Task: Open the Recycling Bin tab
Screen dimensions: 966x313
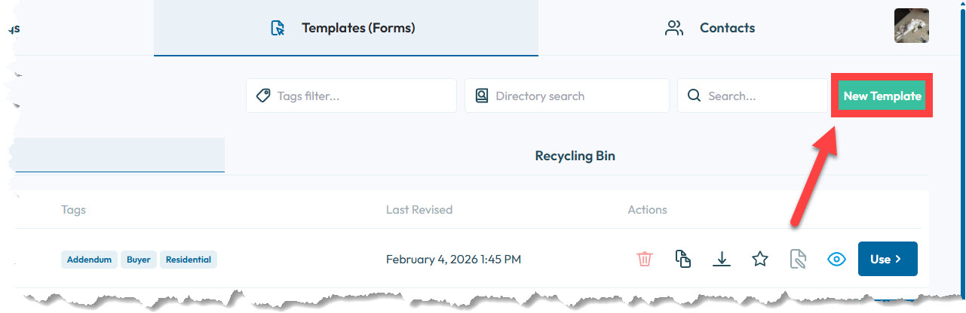Action: 575,156
